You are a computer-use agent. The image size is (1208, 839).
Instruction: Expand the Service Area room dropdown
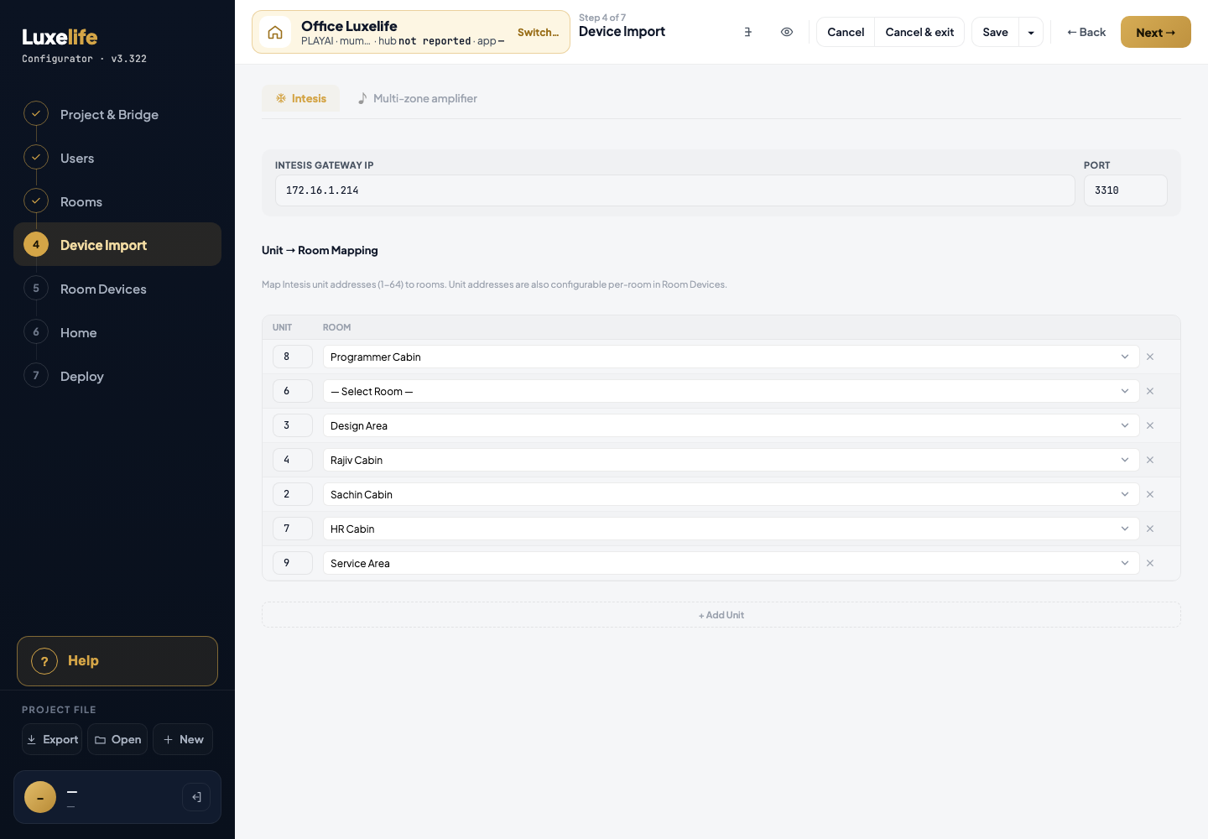pos(731,563)
